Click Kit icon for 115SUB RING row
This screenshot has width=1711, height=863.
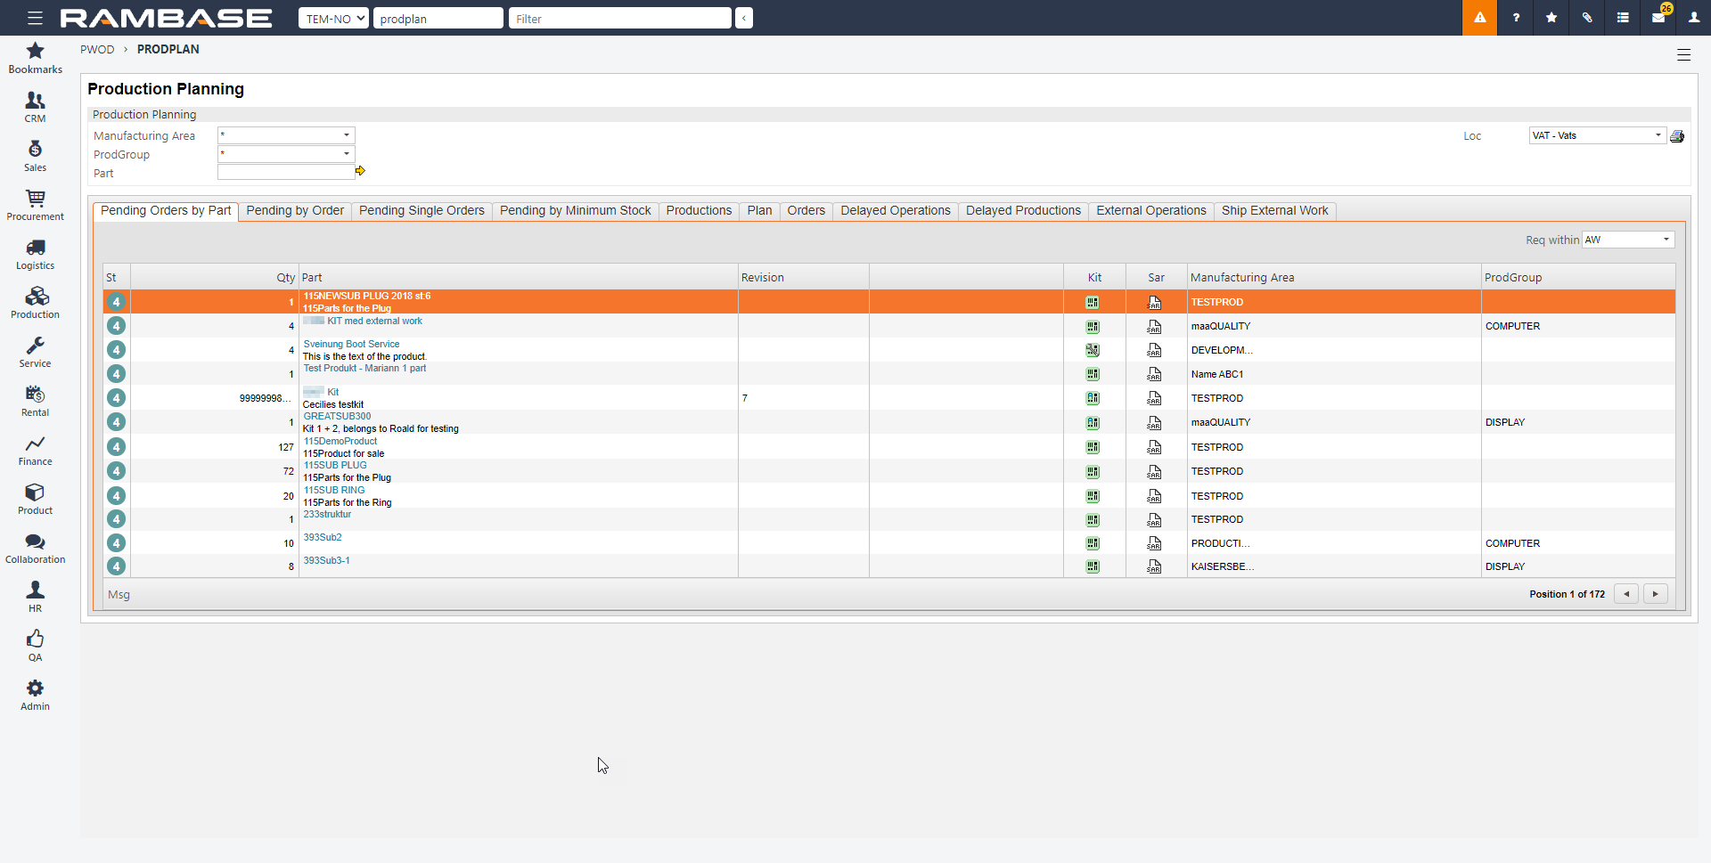point(1093,496)
